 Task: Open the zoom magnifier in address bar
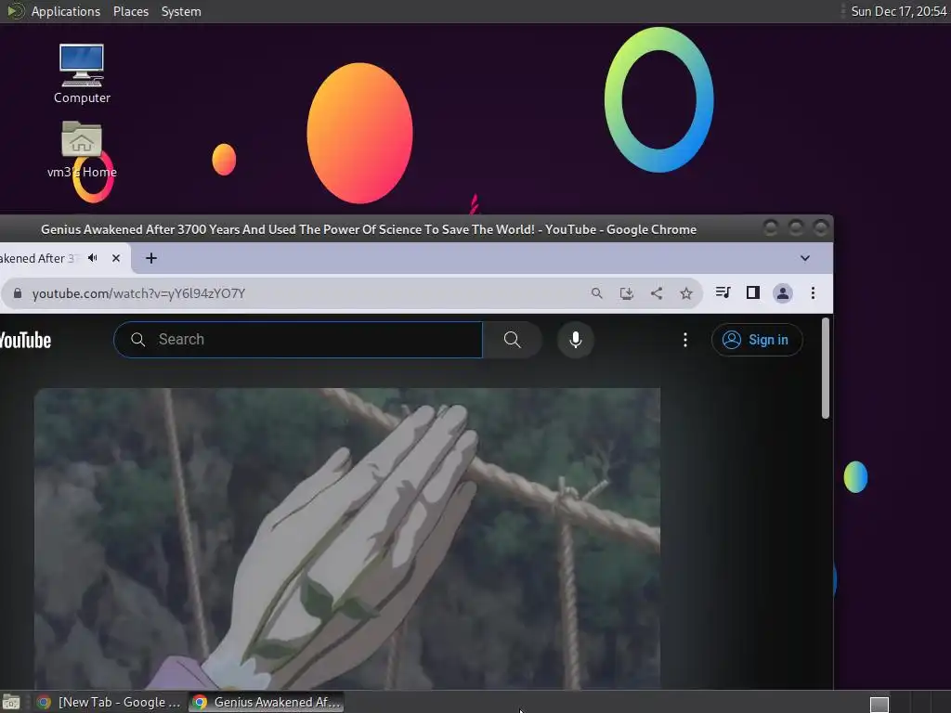597,293
